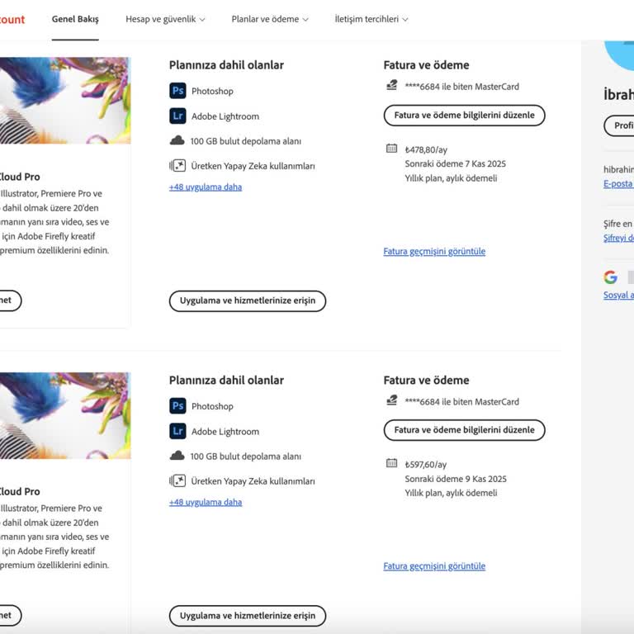
Task: Open Şifreyi değiştir link
Action: click(x=618, y=238)
